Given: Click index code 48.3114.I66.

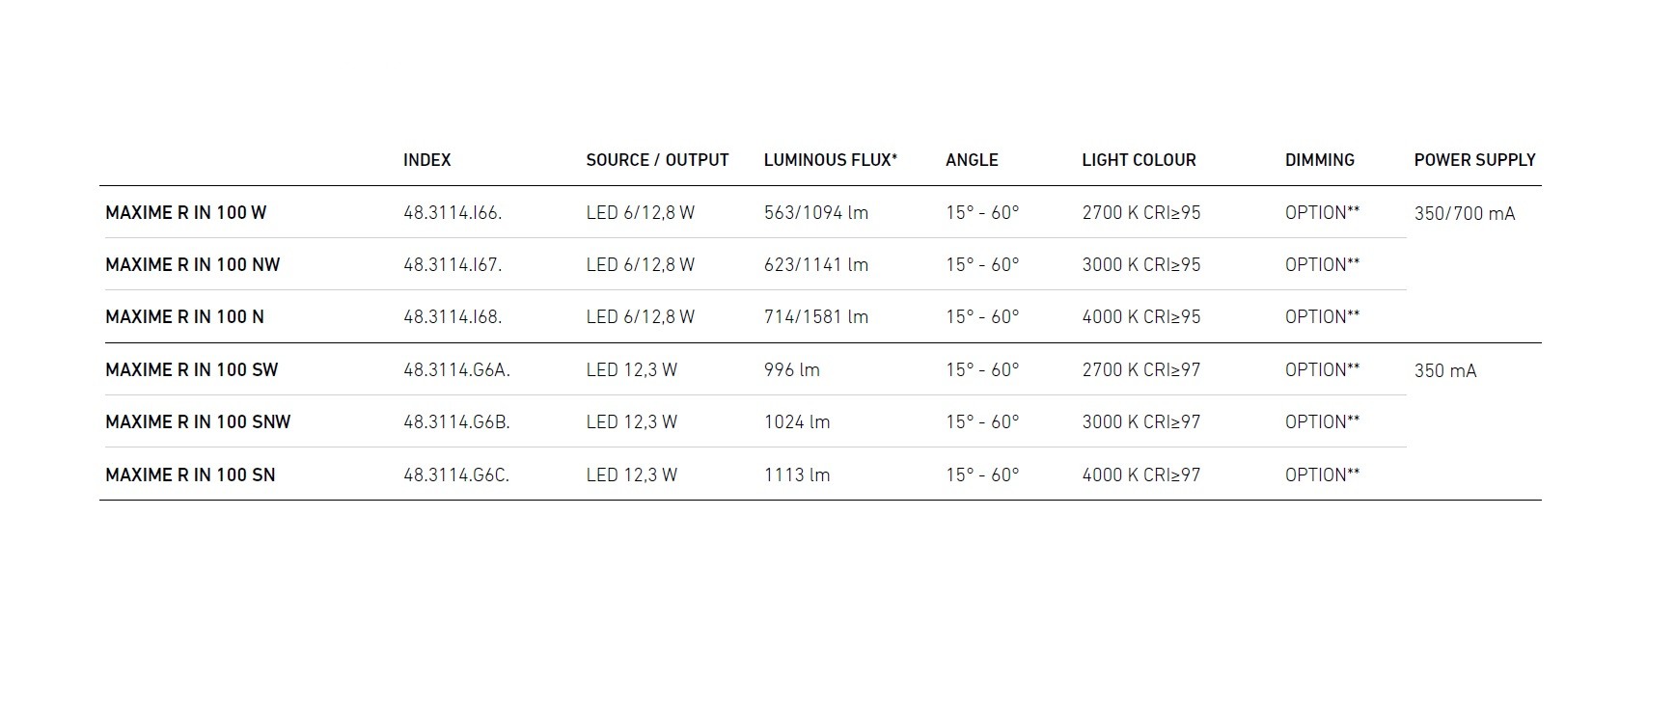Looking at the screenshot, I should coord(453,213).
